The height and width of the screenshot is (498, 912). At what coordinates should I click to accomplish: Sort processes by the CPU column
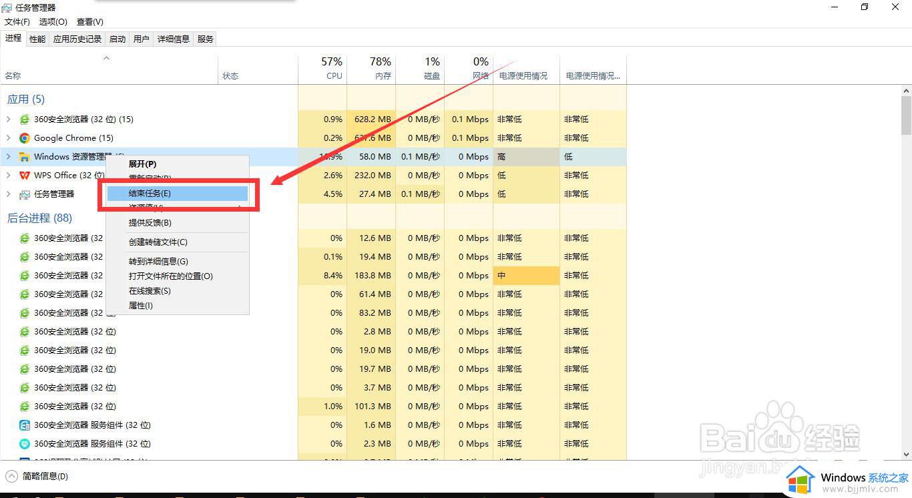pyautogui.click(x=322, y=69)
